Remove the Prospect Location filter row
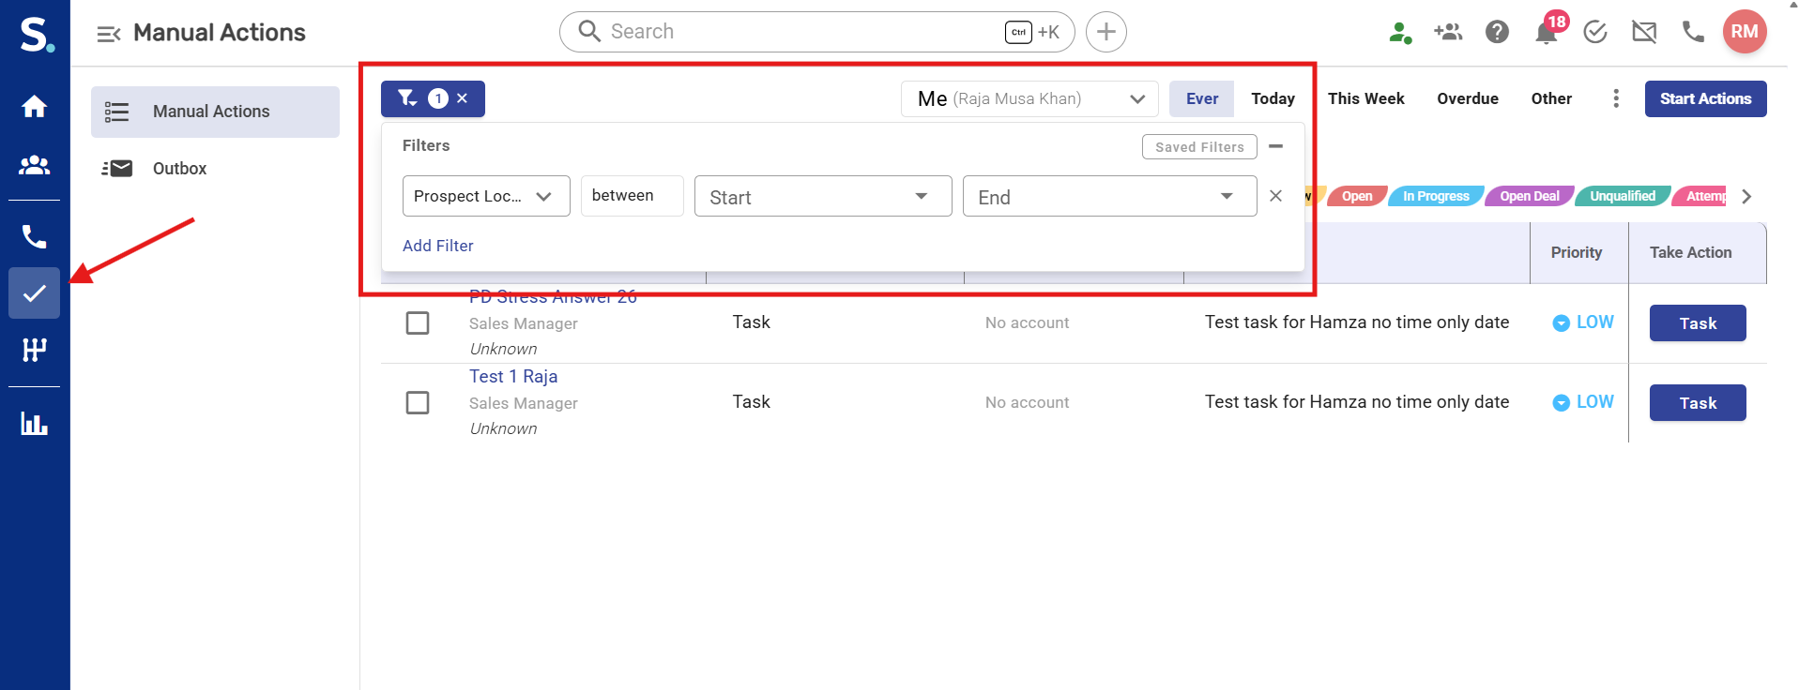 pos(1275,196)
